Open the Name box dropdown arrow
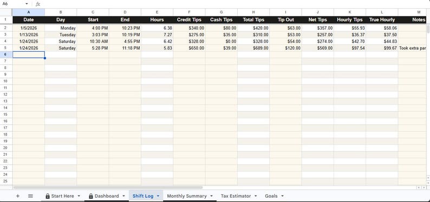 [27, 4]
